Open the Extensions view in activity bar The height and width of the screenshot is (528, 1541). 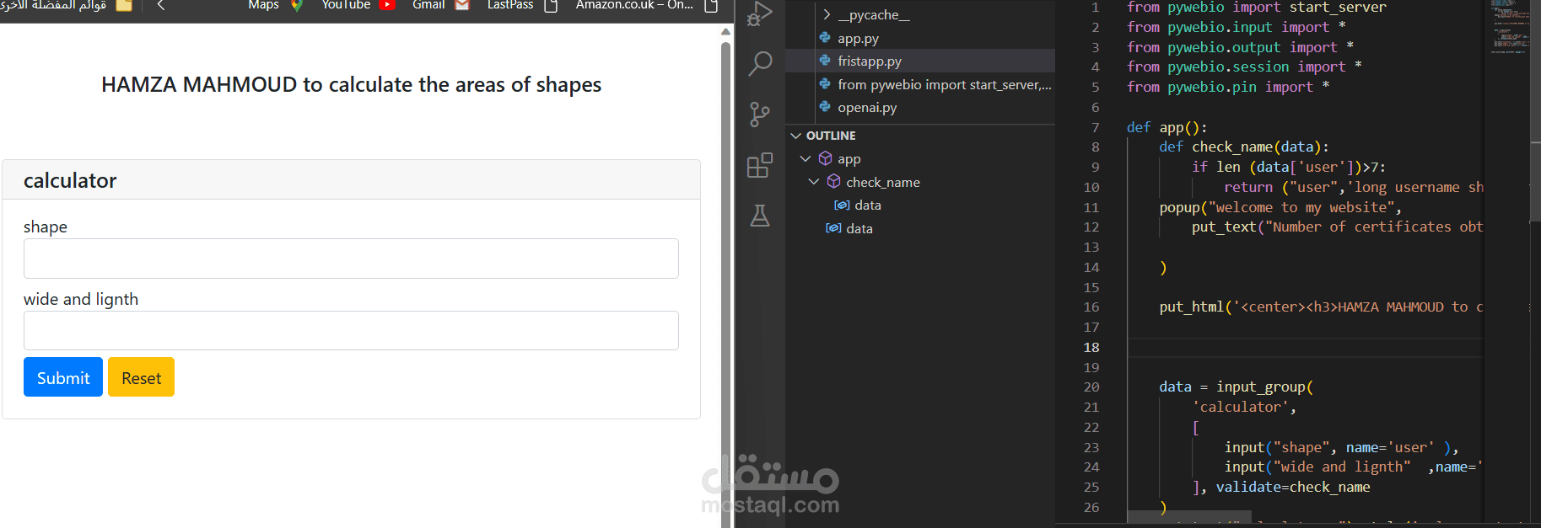point(760,165)
